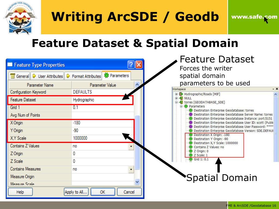Select the Parameters tab
Screen dimensions: 279x209
pos(116,76)
